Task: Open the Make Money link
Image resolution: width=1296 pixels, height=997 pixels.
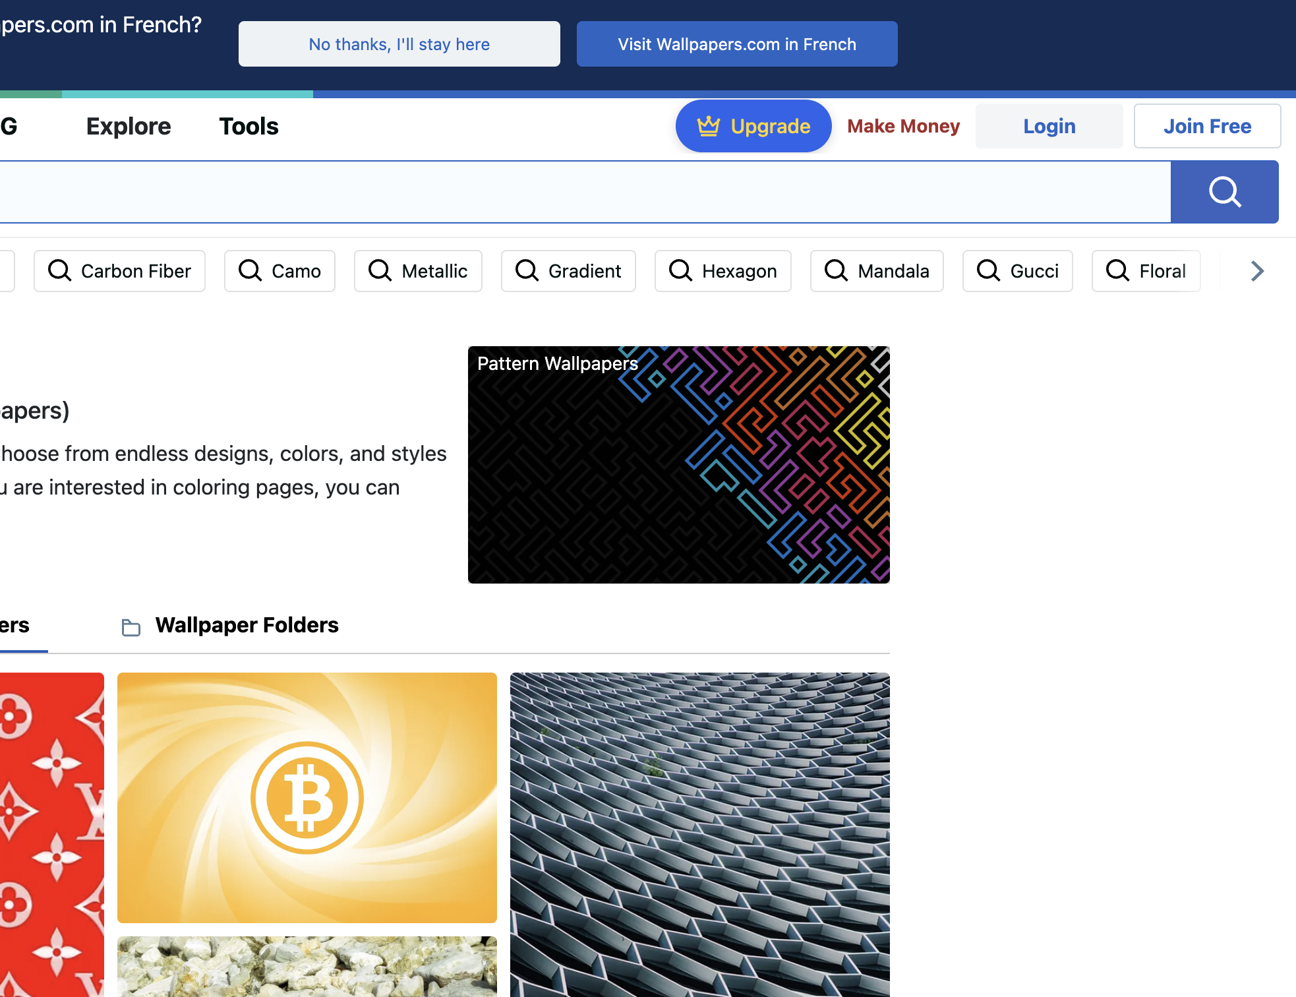Action: click(903, 126)
